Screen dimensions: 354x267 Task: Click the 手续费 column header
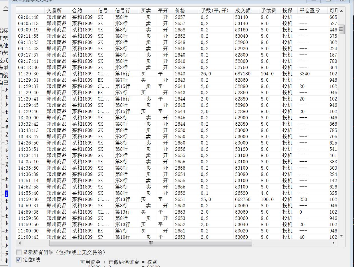pyautogui.click(x=268, y=11)
